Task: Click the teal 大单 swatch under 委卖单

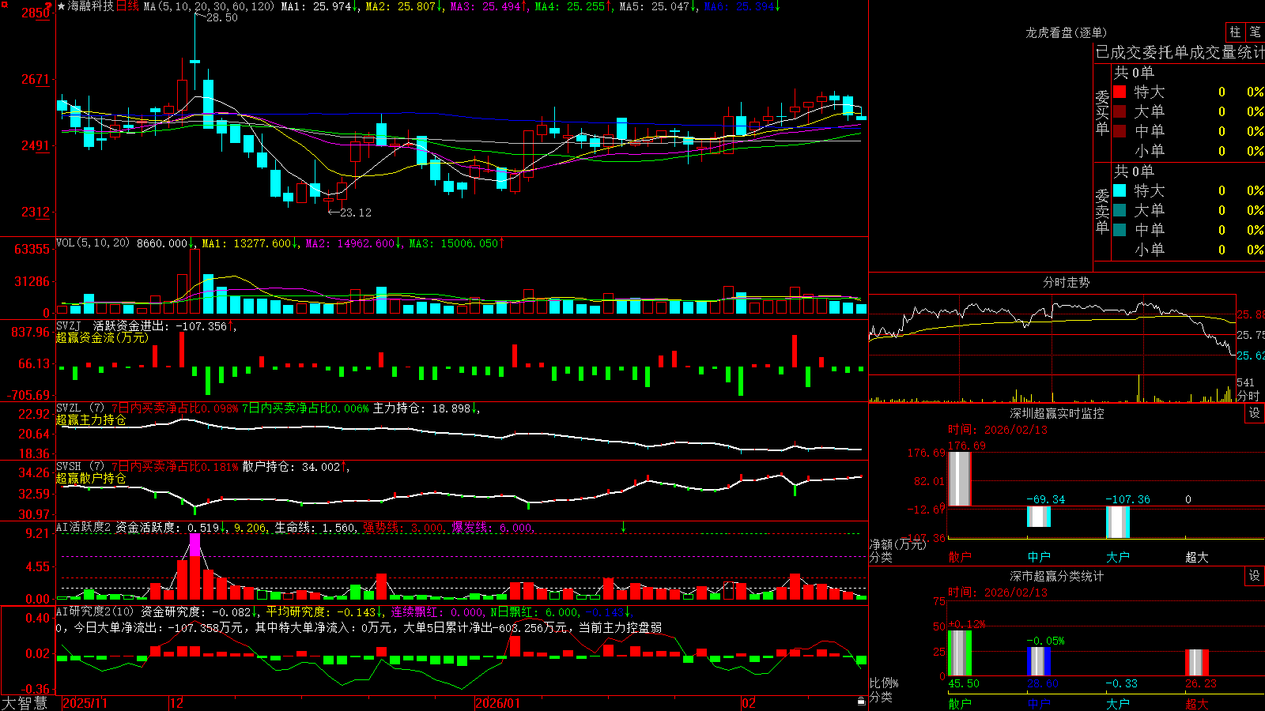Action: [x=1120, y=210]
